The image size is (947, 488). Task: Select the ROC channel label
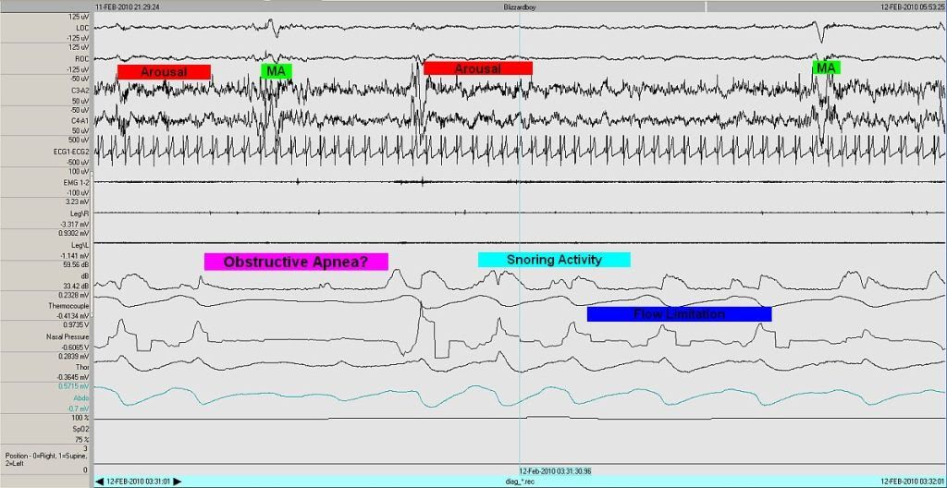82,57
